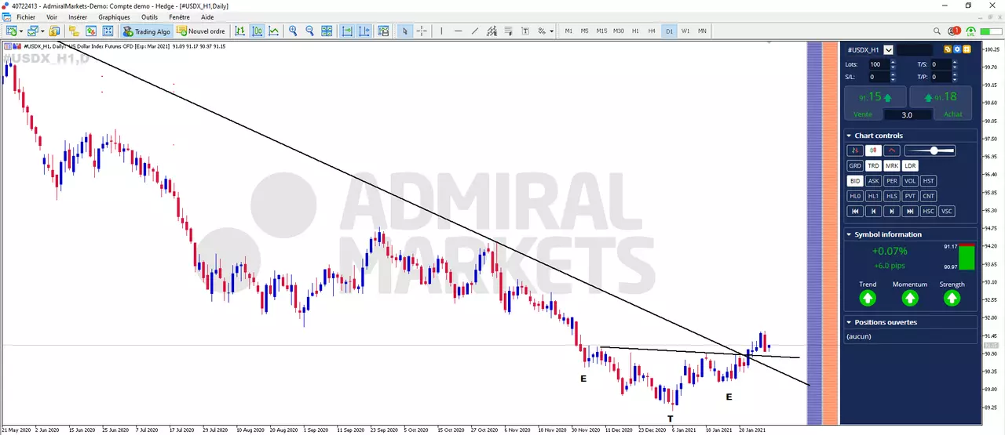Switch chart to MN timeframe
Viewport: 1005px width, 435px height.
(702, 31)
